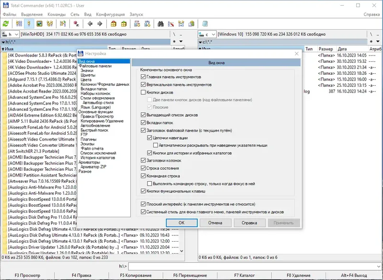Image resolution: width=383 pixels, height=280 pixels.
Task: Uncheck Вкладки папок checkbox
Action: (143, 123)
